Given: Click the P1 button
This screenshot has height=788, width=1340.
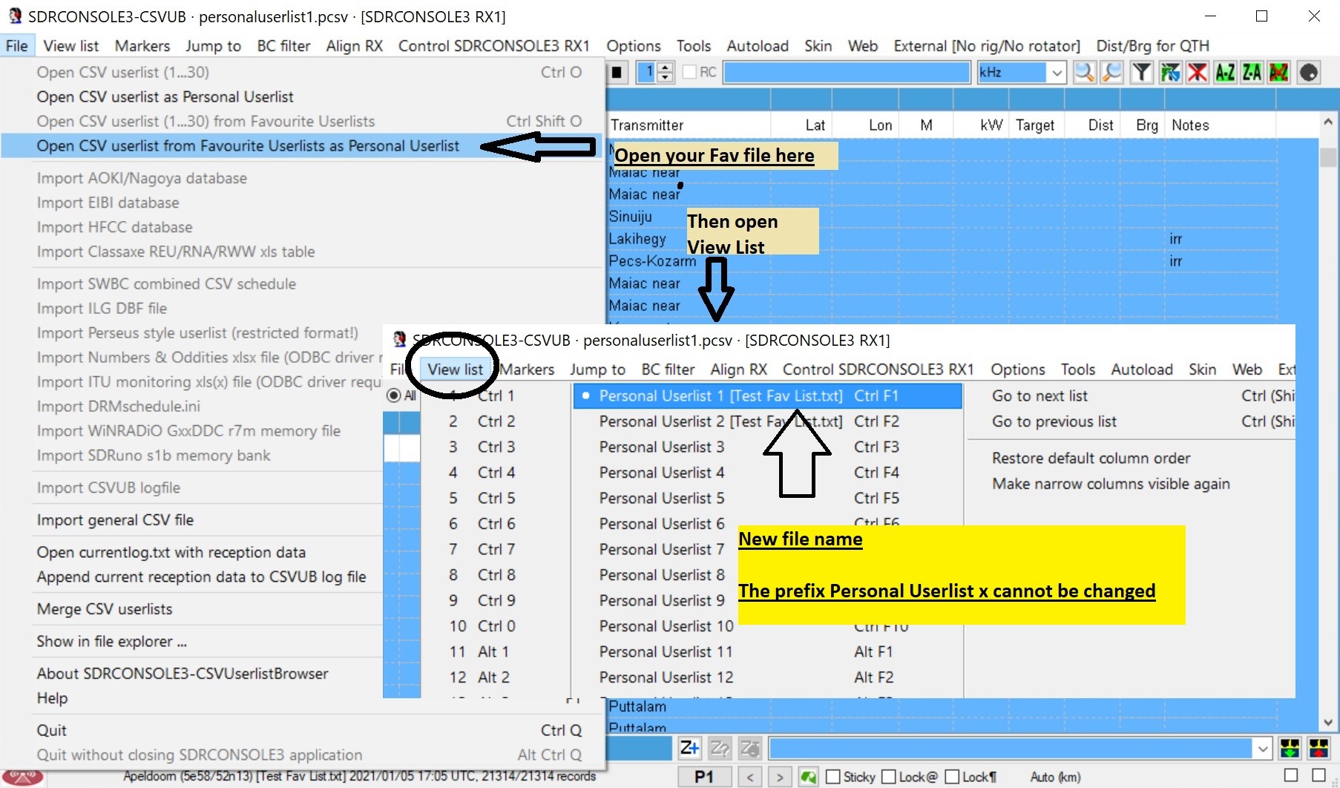Looking at the screenshot, I should pos(704,777).
